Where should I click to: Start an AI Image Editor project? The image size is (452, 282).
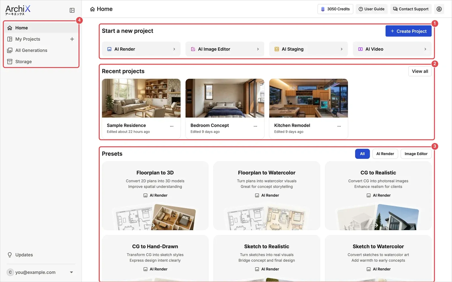click(225, 49)
